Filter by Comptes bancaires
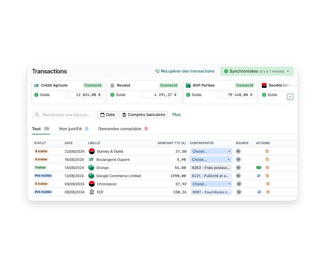 (x=143, y=115)
